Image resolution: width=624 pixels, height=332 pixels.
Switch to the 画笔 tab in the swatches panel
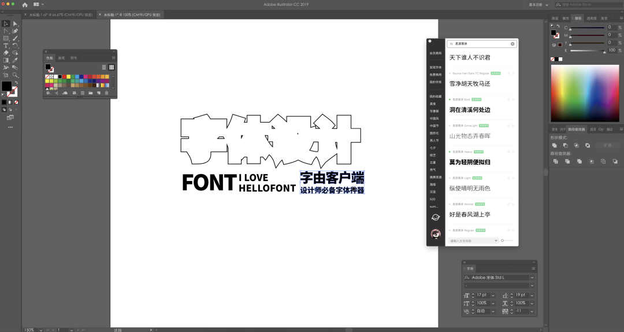coord(62,58)
